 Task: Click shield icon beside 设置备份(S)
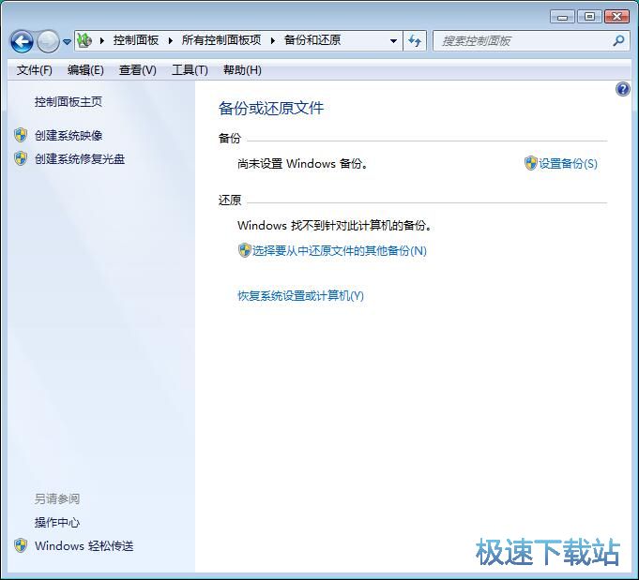coord(530,163)
